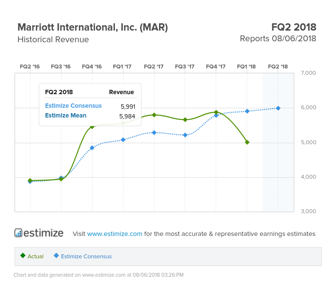Click the FQ2 2018 tooltip heading
The height and width of the screenshot is (301, 332).
click(x=59, y=92)
